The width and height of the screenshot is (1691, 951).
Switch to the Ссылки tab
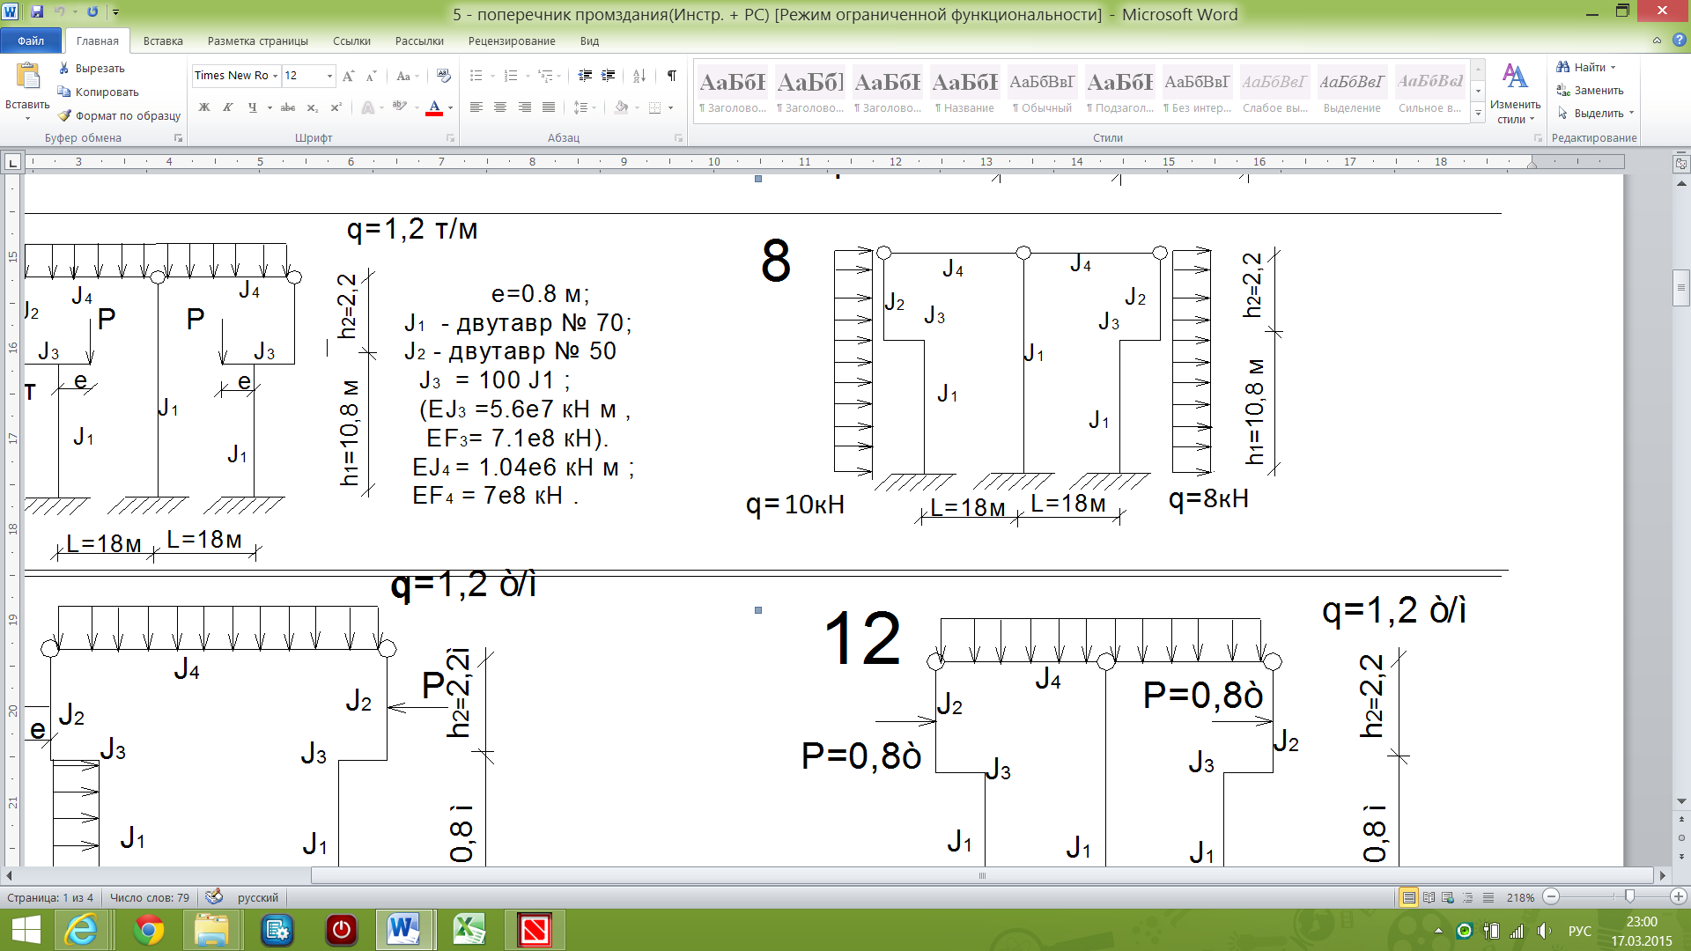(x=351, y=41)
